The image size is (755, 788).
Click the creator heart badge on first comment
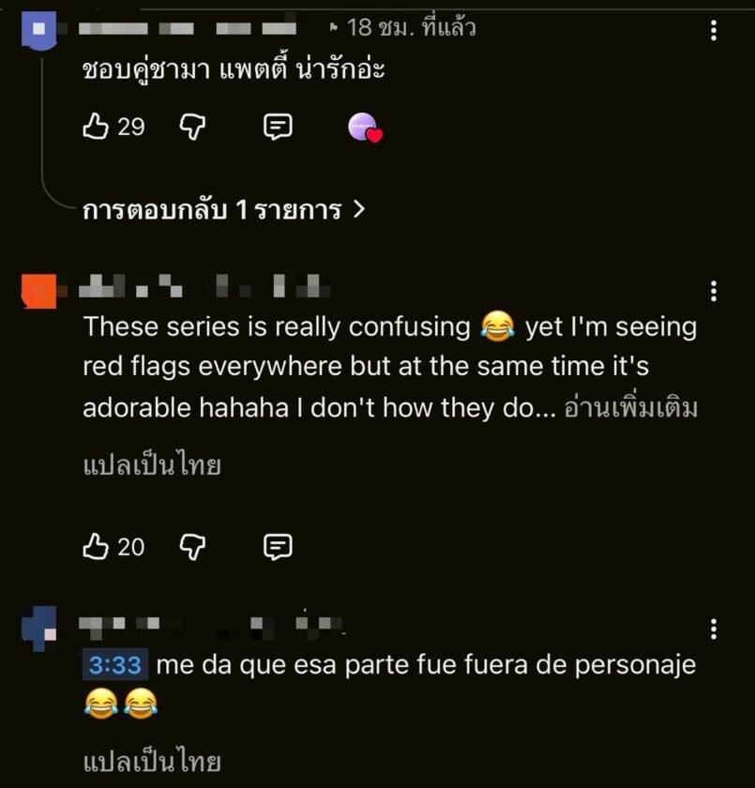(365, 128)
